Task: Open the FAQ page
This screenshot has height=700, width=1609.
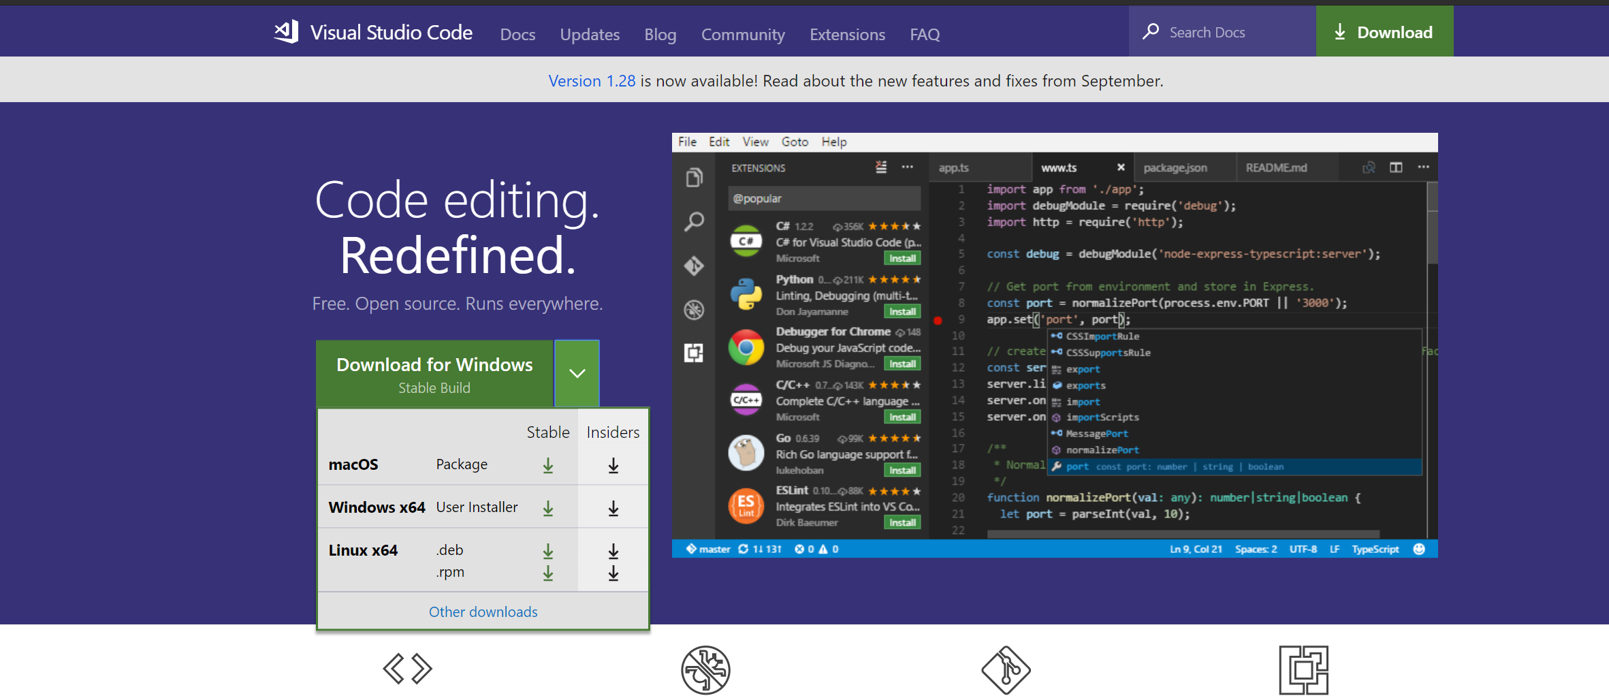Action: [925, 34]
